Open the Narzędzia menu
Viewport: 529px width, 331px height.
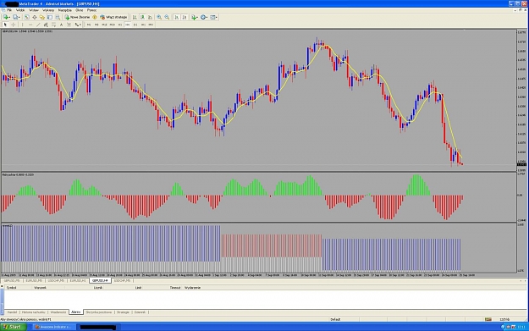(x=65, y=10)
